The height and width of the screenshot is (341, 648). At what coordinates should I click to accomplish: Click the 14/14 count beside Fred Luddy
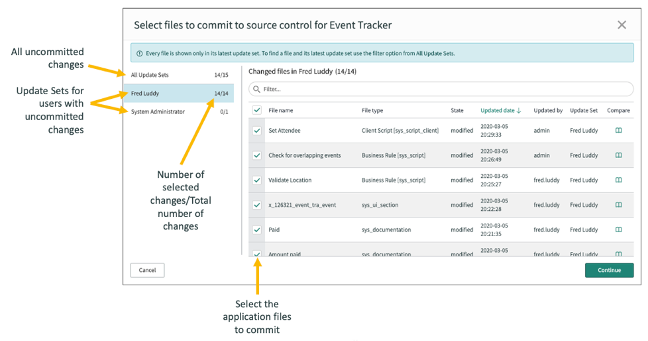click(x=221, y=94)
